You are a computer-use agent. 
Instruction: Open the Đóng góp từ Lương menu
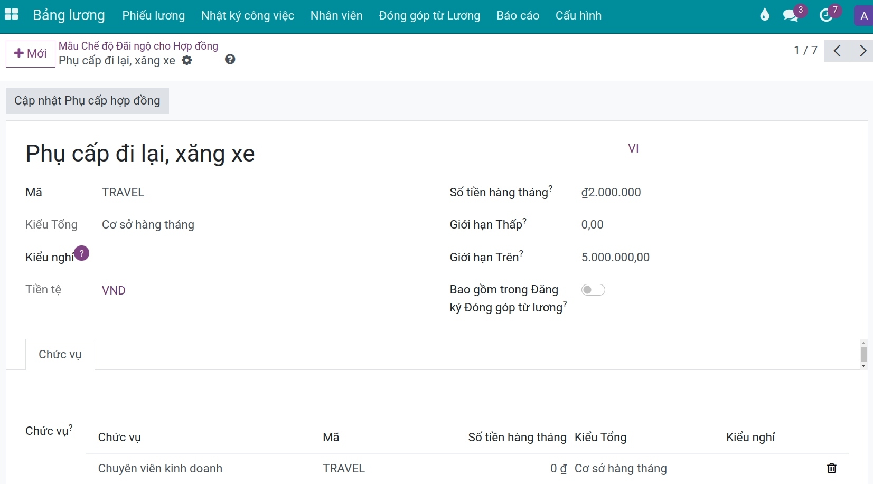pyautogui.click(x=429, y=15)
